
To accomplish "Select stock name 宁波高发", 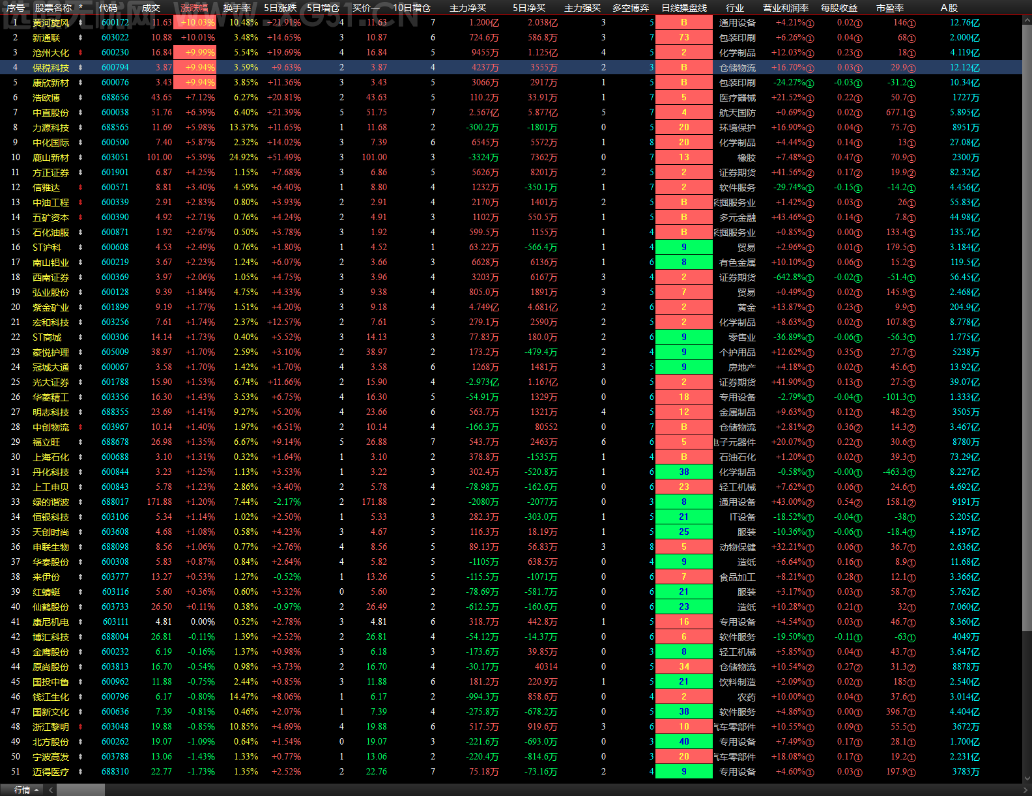I will [x=51, y=757].
